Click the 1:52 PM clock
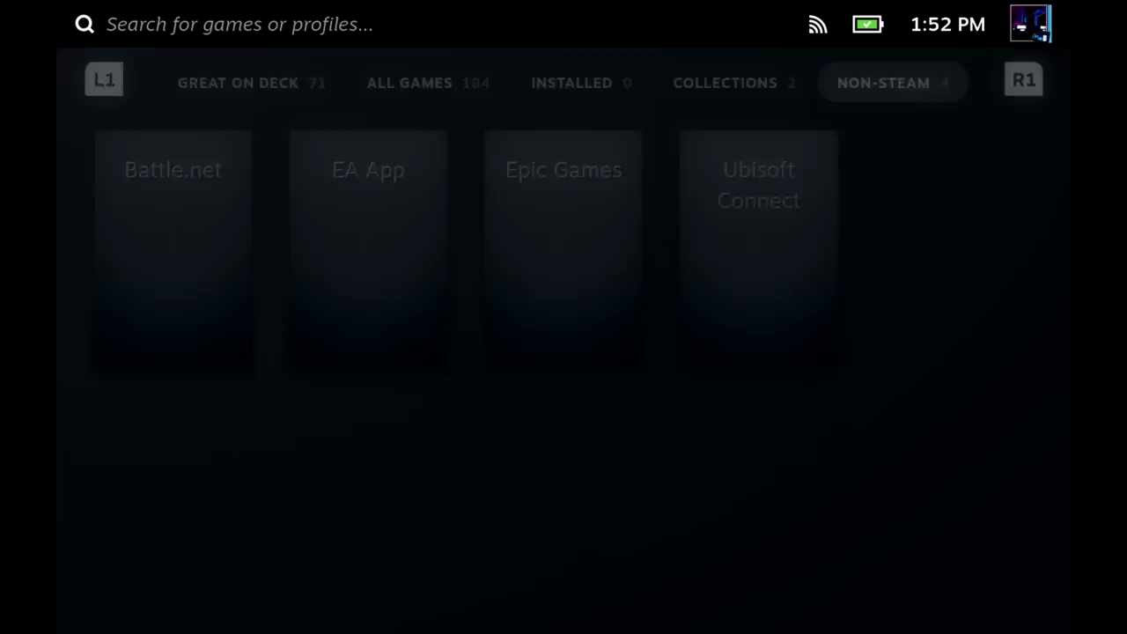Screen dimensions: 1127x634 point(947,25)
